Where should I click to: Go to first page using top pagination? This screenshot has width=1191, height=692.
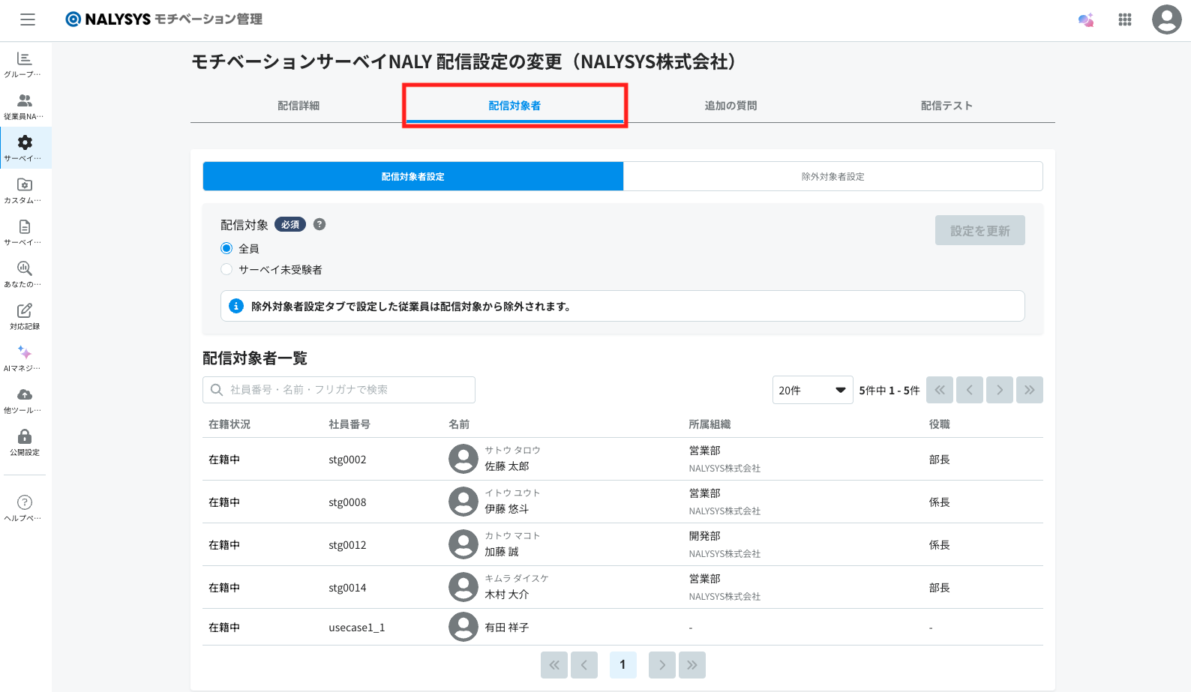point(940,390)
